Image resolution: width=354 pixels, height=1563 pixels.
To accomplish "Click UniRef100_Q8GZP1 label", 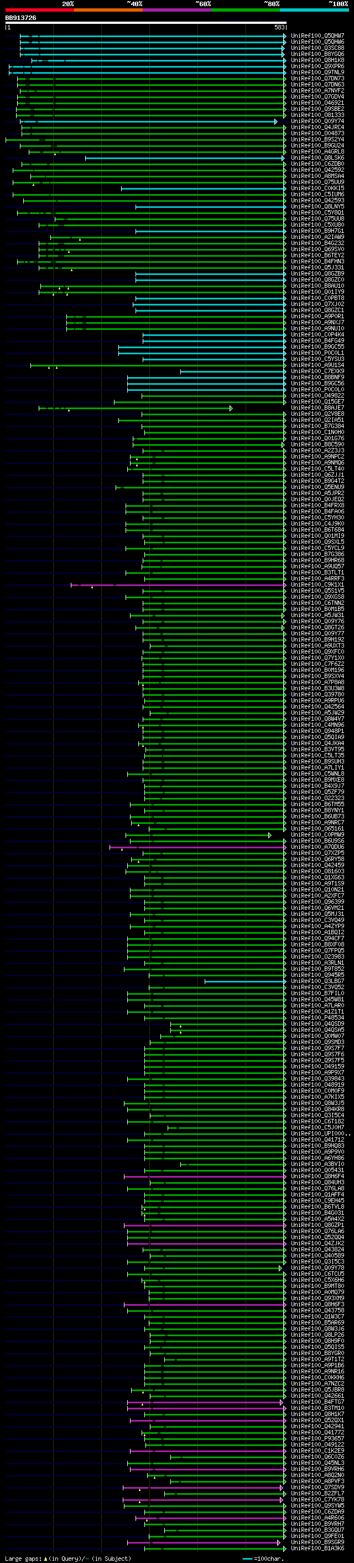I will (317, 1225).
